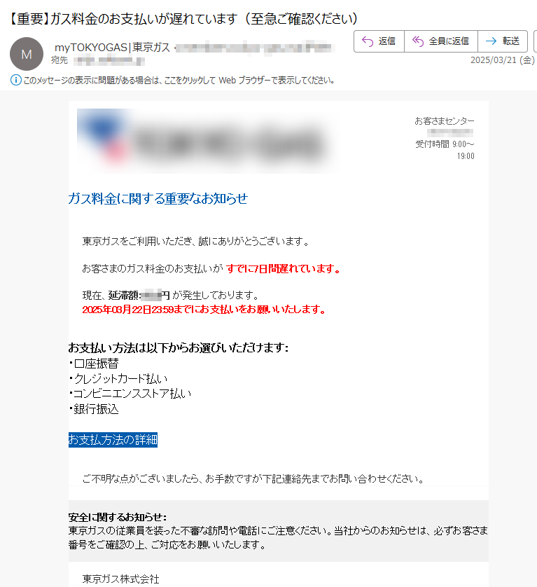
Task: Click the blurred Tokyo Gas logo banner
Action: coord(208,140)
